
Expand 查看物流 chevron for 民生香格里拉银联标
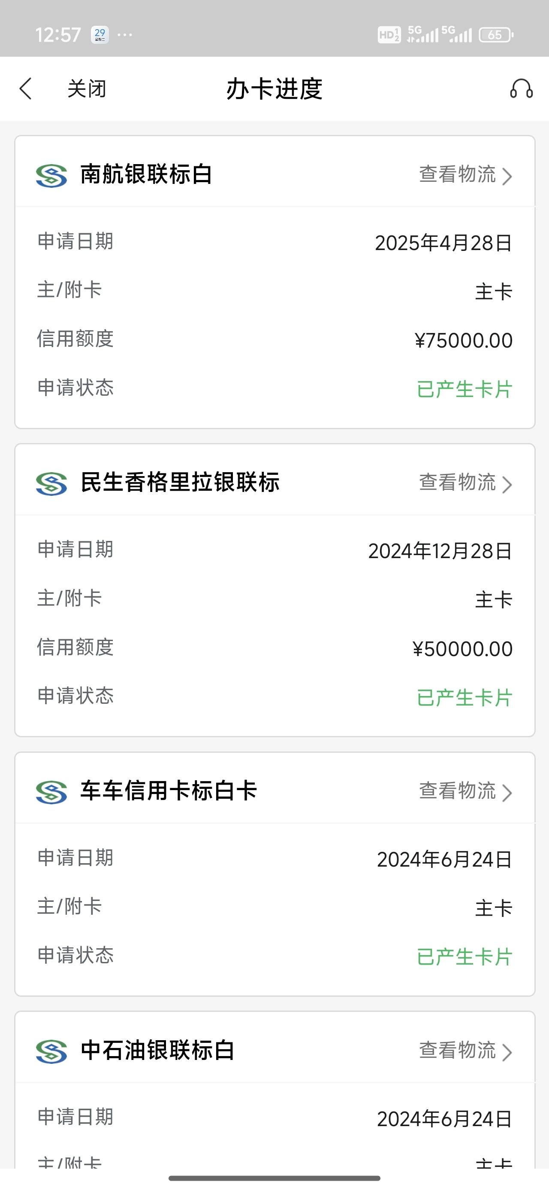pyautogui.click(x=507, y=485)
